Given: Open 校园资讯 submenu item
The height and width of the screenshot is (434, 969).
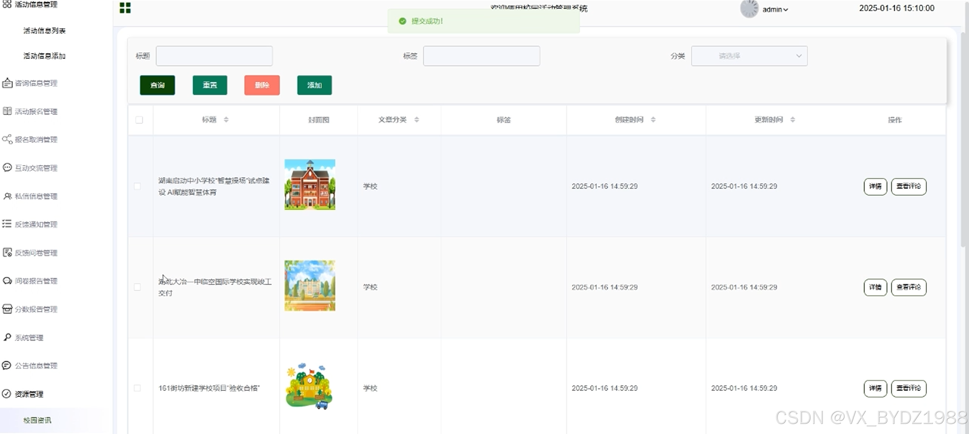Looking at the screenshot, I should click(37, 420).
